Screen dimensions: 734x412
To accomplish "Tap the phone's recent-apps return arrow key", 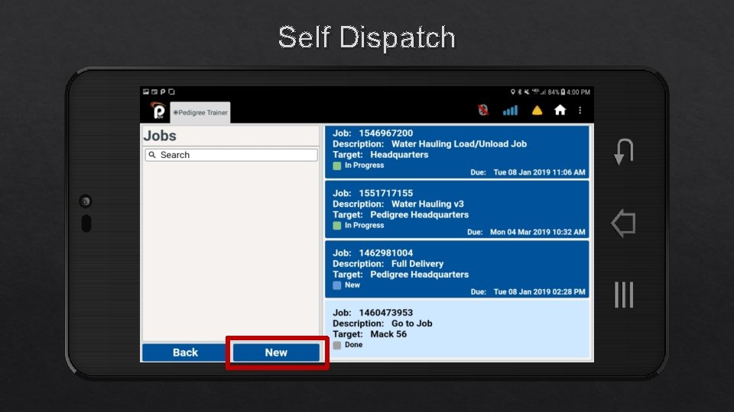I will tap(624, 151).
